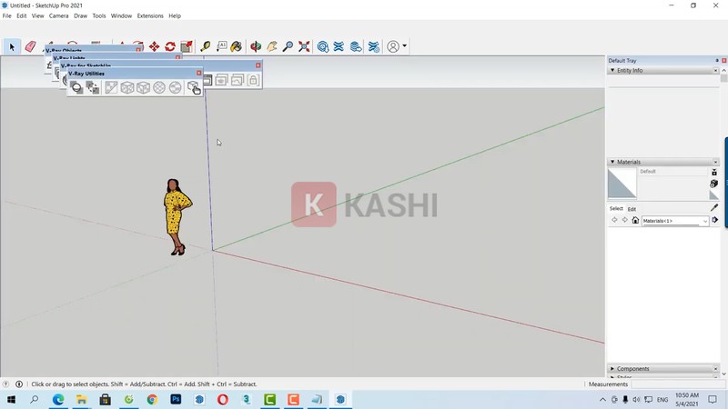Switch to the Edit tab in Materials
This screenshot has width=728, height=409.
pyautogui.click(x=632, y=209)
